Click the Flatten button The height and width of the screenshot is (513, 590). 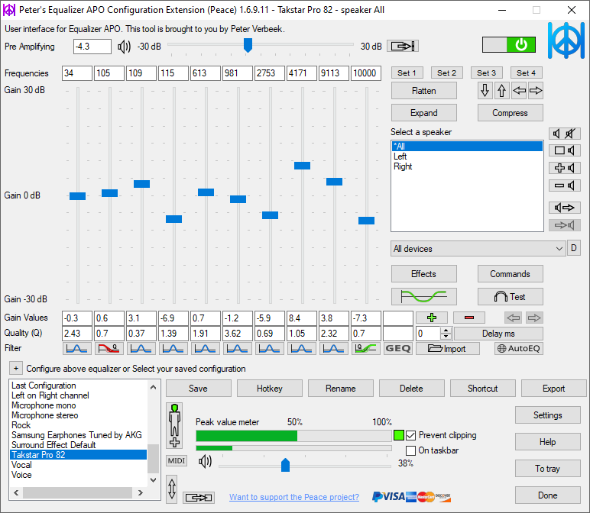[x=423, y=91]
